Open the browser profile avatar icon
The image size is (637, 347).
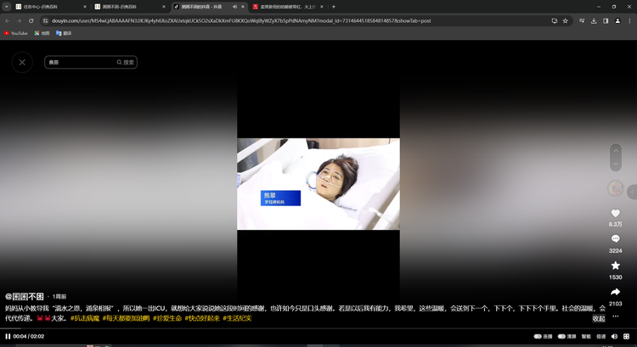(617, 20)
